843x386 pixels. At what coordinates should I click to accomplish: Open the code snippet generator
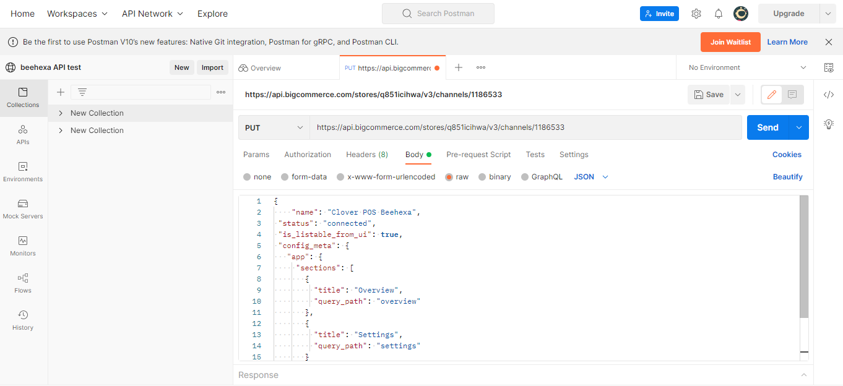pos(829,94)
